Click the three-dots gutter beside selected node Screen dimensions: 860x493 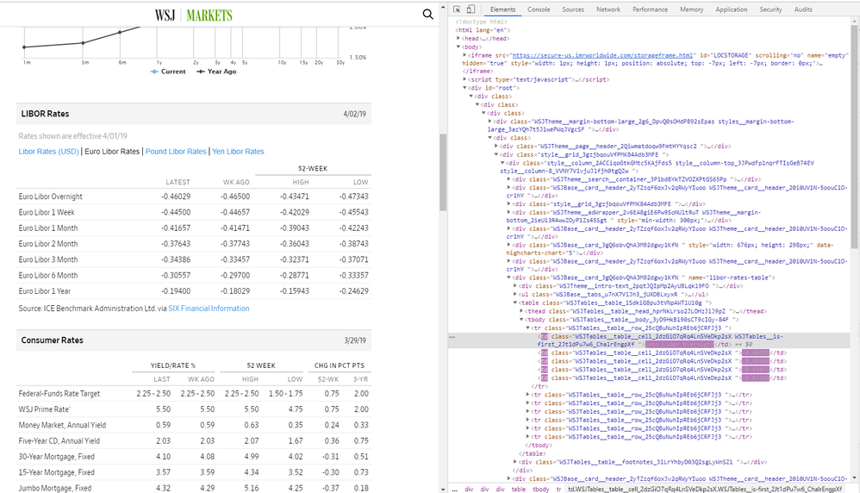coord(452,337)
